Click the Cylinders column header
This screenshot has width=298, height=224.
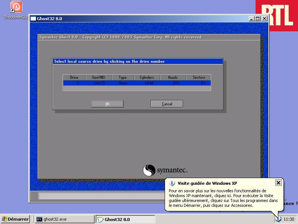point(147,77)
